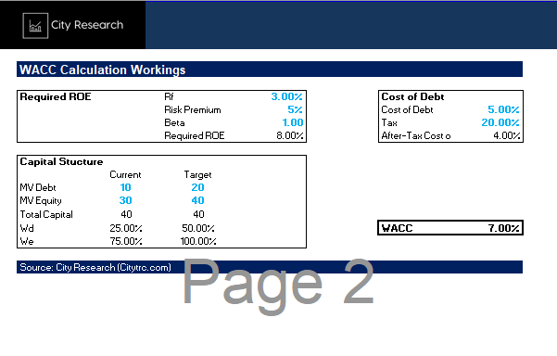Select Target MV Equity value 40
Screen dimensions: 557x356
[197, 200]
